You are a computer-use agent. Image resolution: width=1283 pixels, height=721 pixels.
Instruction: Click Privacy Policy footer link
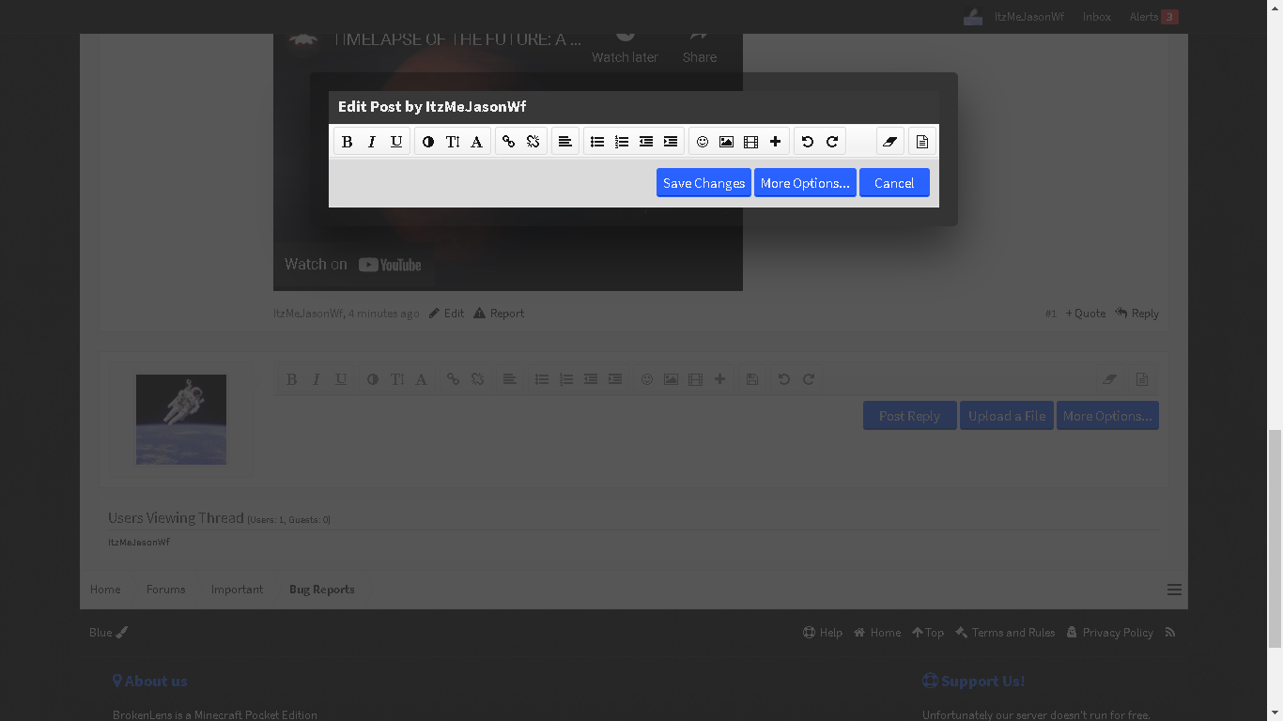pos(1110,633)
